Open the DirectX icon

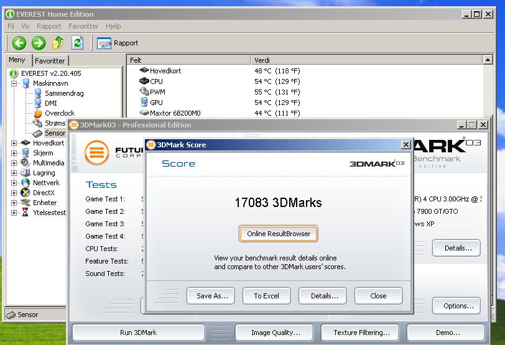(25, 193)
